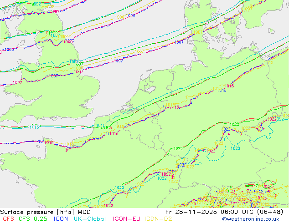Click the blue ICON legend label

pos(61,219)
